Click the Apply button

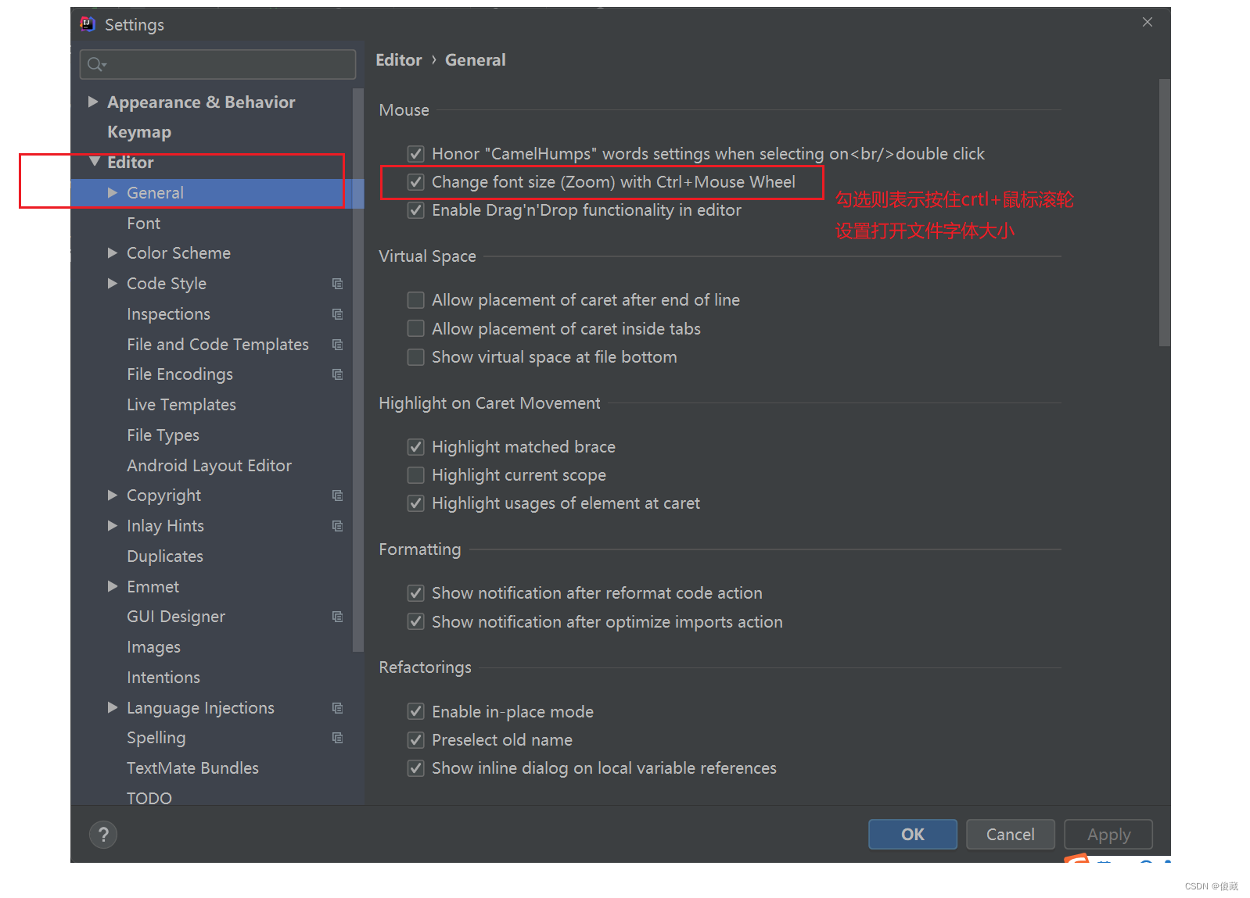click(x=1108, y=835)
